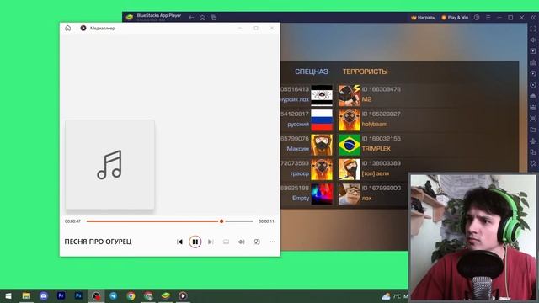This screenshot has width=539, height=303.
Task: Select the СПЕЦНАЗ team tab
Action: [x=312, y=72]
